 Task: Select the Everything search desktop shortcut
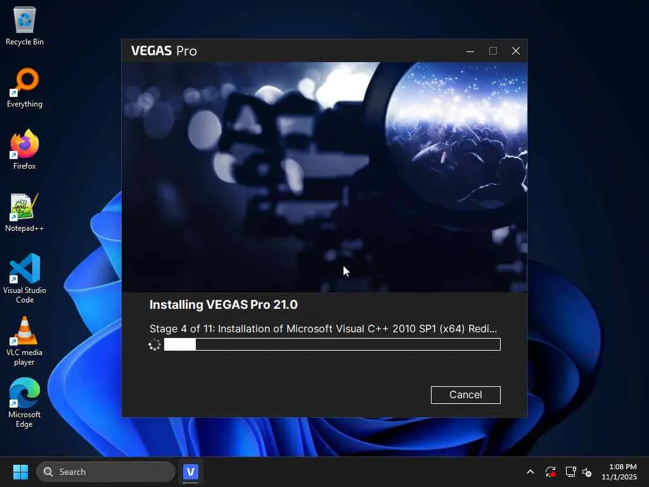(x=25, y=88)
